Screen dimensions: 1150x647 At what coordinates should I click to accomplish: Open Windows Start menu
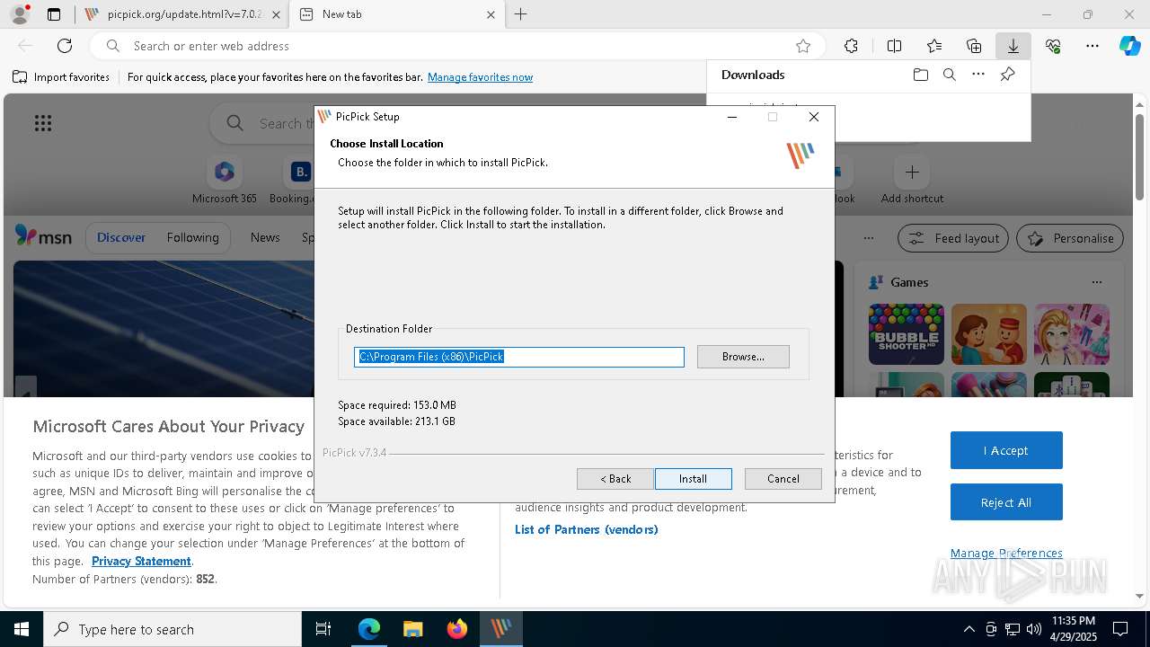[22, 629]
